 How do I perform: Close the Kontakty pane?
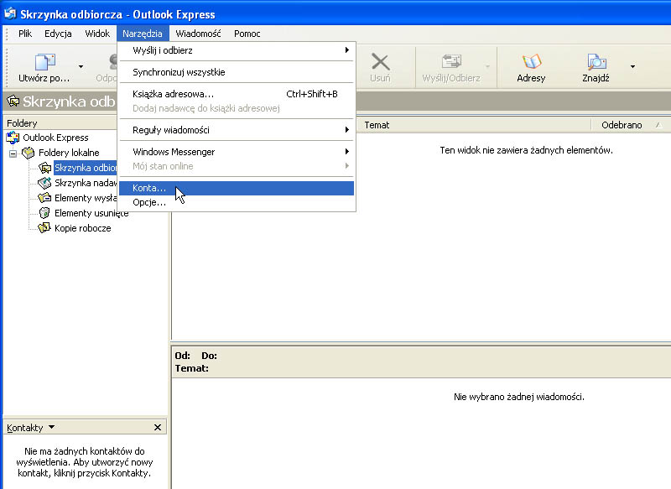click(158, 428)
